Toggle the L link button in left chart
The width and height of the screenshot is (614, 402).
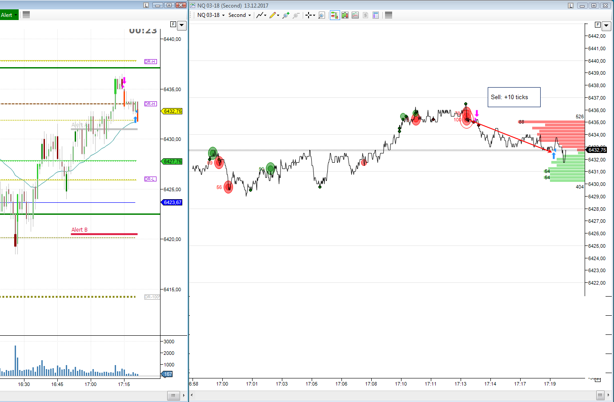146,5
